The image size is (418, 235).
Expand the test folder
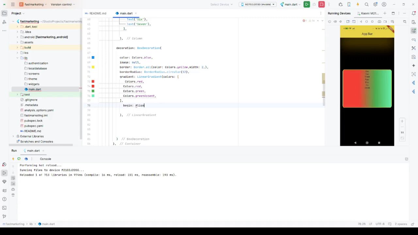point(17,94)
